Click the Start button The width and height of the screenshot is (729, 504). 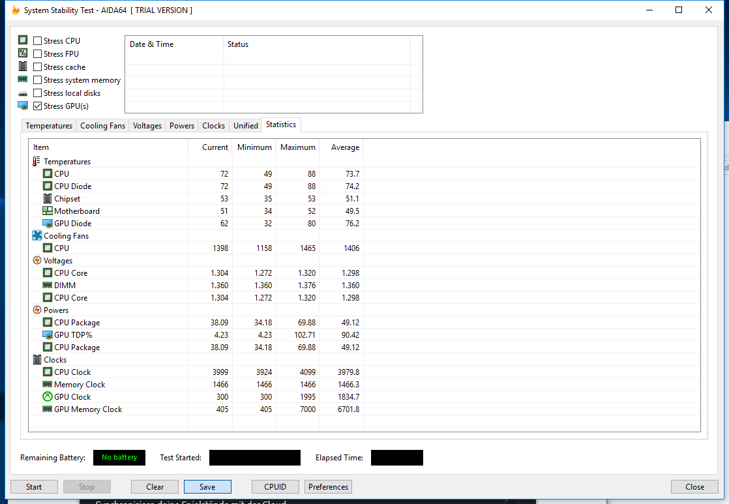[x=34, y=487]
